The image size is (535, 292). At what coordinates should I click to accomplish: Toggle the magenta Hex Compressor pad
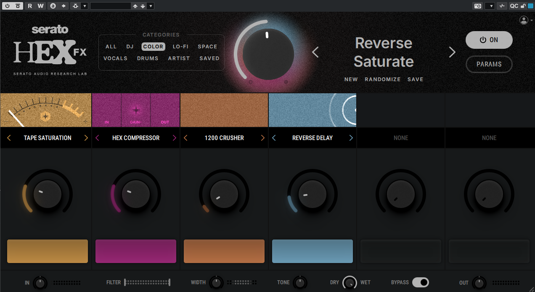click(x=136, y=251)
